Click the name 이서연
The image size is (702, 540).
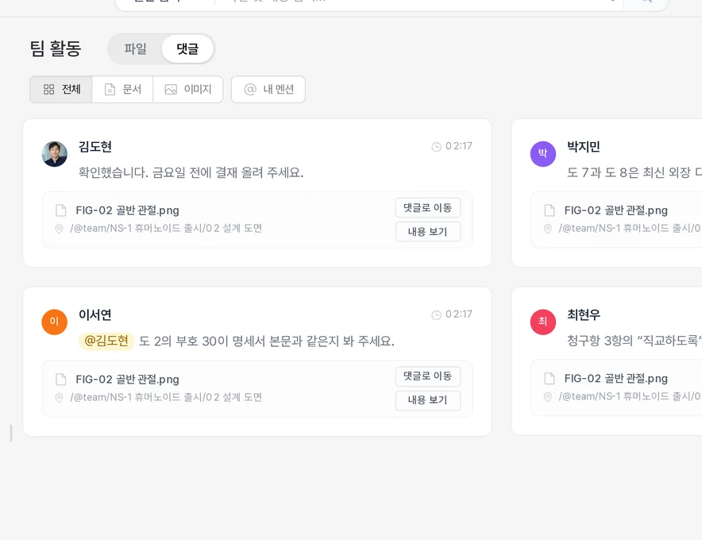click(95, 314)
